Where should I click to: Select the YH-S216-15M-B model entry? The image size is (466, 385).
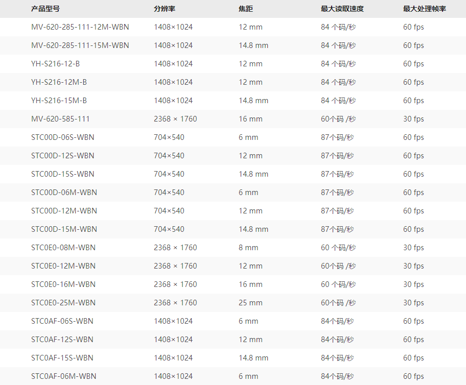[59, 101]
